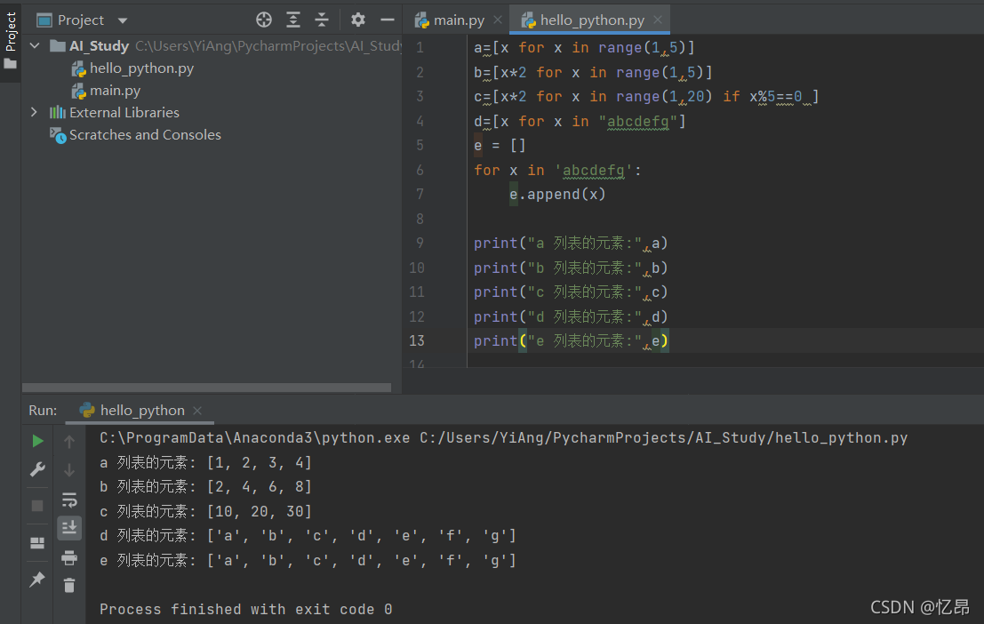Pin the run tab with pin icon

click(x=37, y=580)
